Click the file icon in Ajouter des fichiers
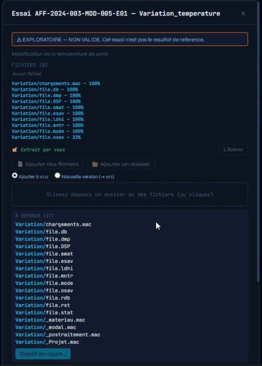Viewport: 262px width, 366px height. click(x=20, y=164)
